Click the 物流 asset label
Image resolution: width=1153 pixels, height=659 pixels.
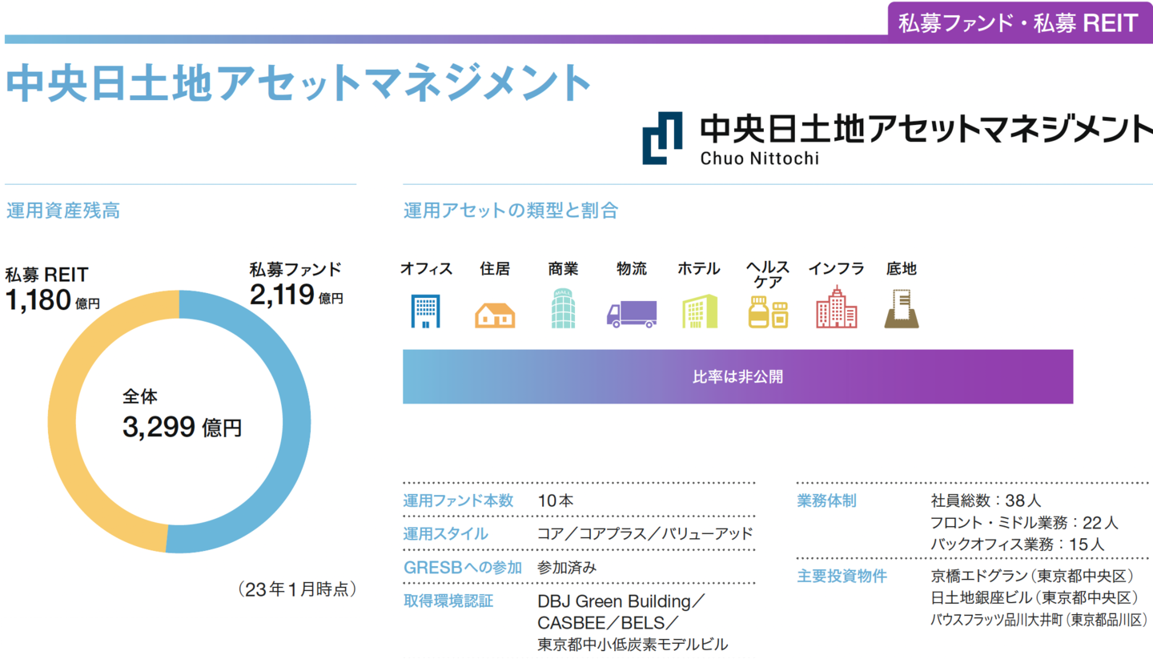632,269
